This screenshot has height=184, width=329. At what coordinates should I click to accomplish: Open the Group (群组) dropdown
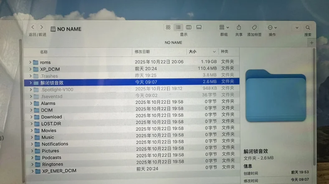click(x=224, y=27)
